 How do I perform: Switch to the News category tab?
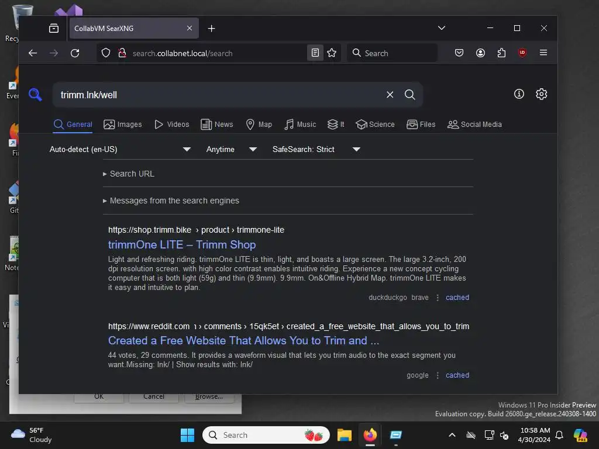click(216, 125)
